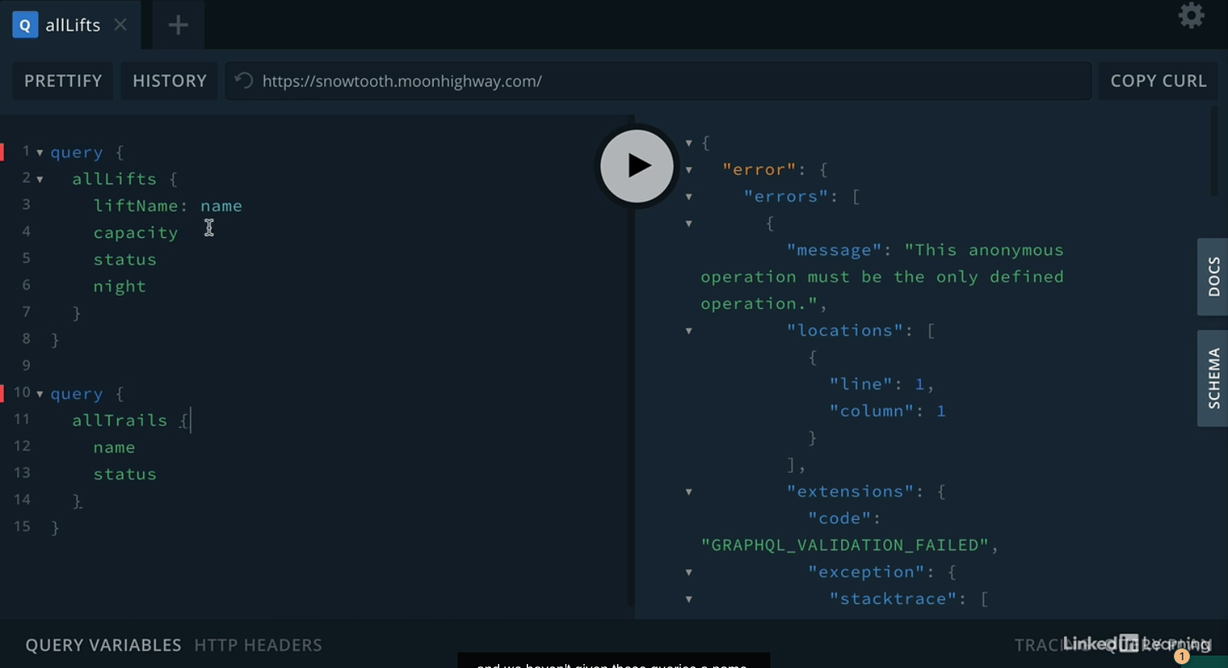Click the "GRAPHQL_VALIDATION_FAILED" value
This screenshot has width=1228, height=668.
[845, 545]
